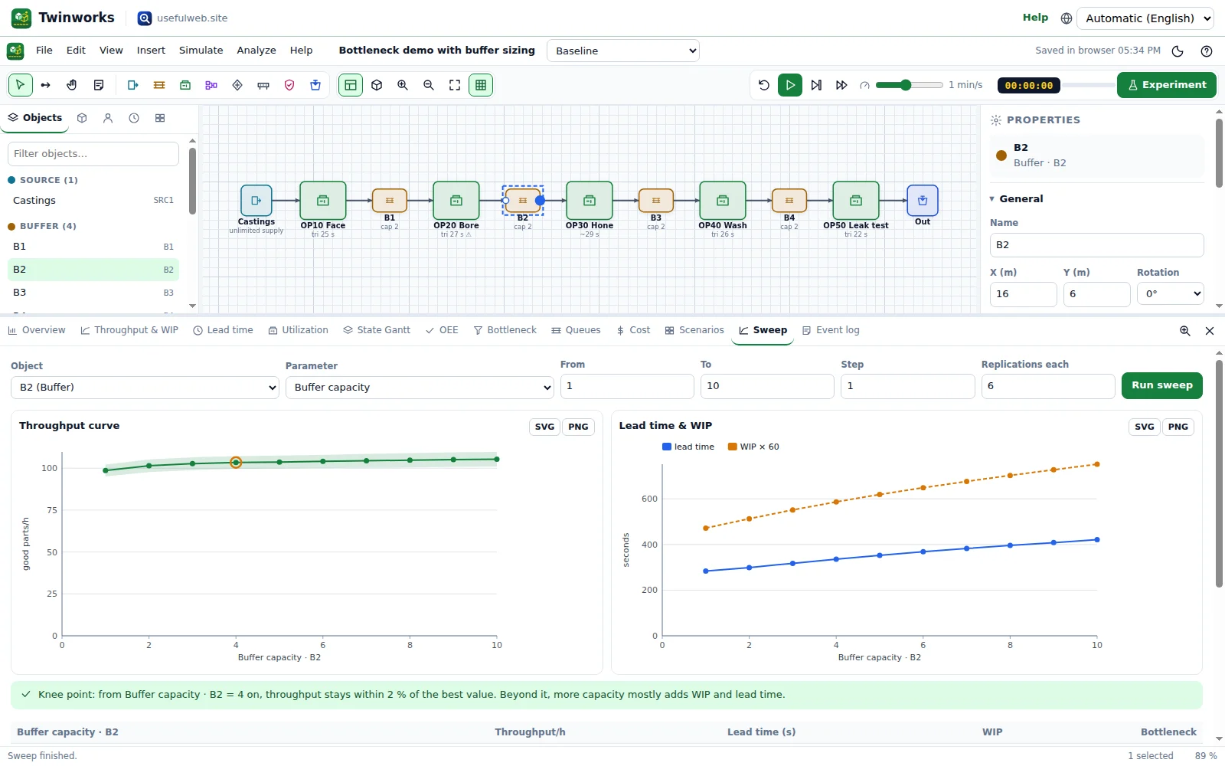This screenshot has width=1225, height=766.
Task: Click the fit-to-screen icon
Action: click(x=455, y=85)
